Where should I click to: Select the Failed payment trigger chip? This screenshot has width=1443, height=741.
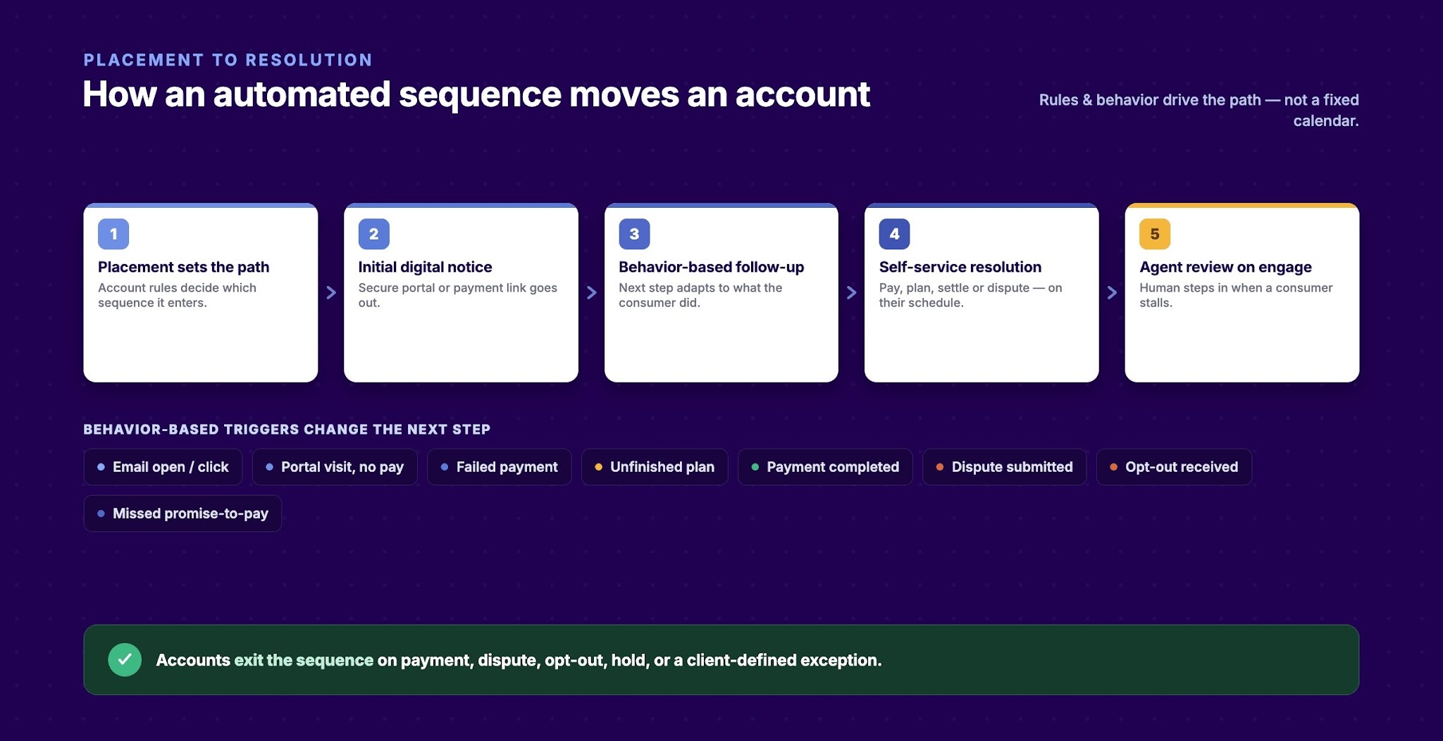pos(499,467)
